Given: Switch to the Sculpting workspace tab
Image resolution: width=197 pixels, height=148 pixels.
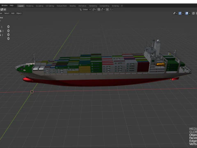Looking at the screenshot, I should point(39,6).
